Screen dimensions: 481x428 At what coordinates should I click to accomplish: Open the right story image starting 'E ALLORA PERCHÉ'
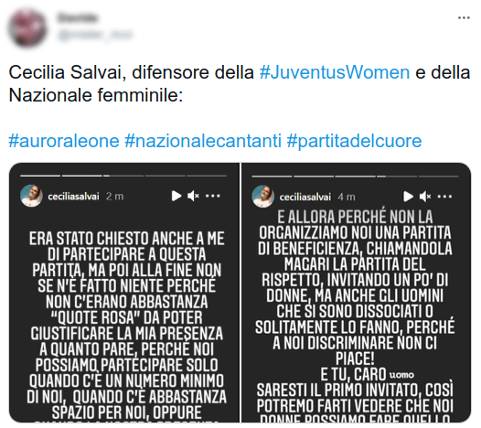pos(357,293)
